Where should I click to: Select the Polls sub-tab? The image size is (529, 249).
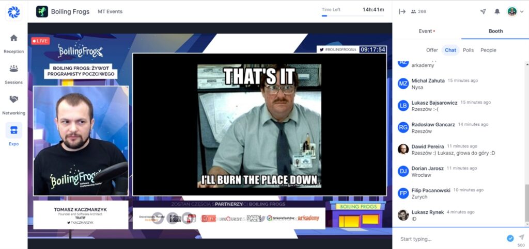(468, 50)
